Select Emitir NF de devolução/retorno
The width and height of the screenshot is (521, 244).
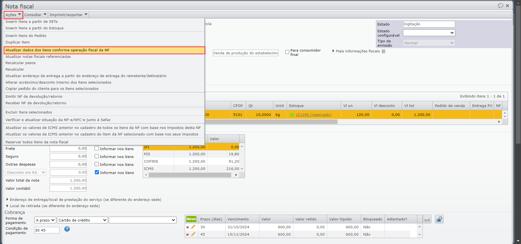point(104,97)
